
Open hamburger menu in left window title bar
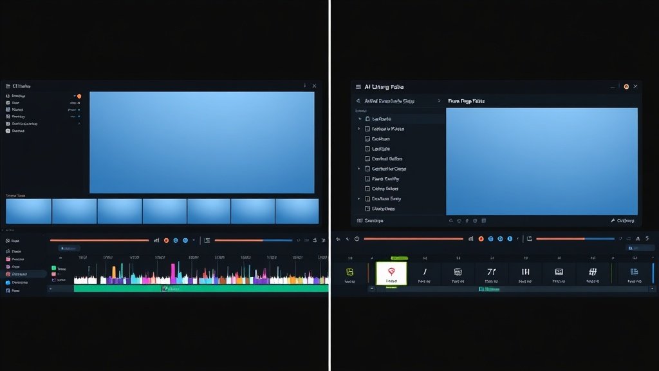click(8, 86)
